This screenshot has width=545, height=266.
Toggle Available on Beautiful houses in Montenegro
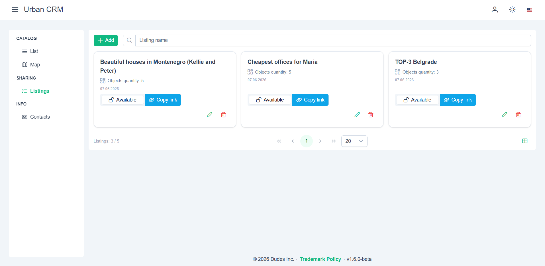pyautogui.click(x=123, y=100)
